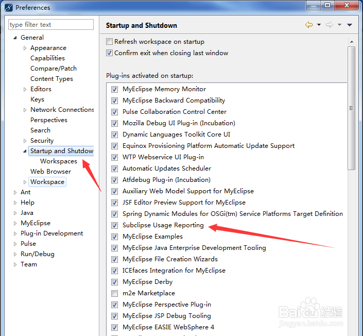Select ICEfaces Integration for MyEclipse row
This screenshot has height=336, width=363.
[x=174, y=271]
